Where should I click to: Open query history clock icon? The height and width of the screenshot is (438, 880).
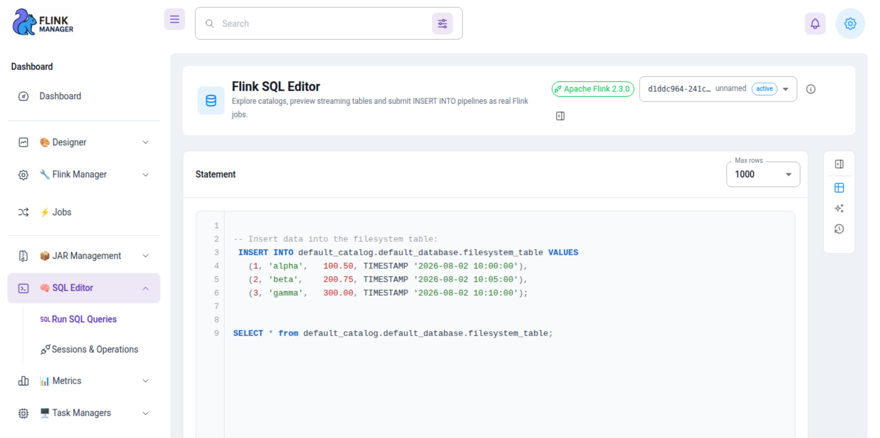tap(839, 229)
